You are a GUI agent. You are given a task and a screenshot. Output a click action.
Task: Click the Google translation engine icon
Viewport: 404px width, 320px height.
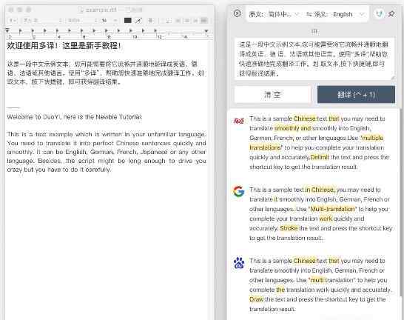(238, 191)
